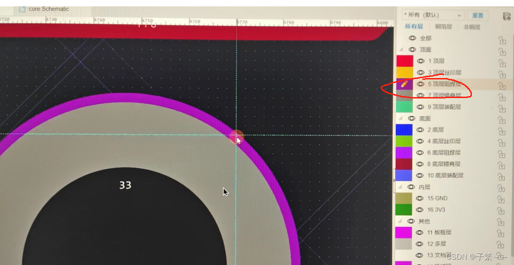Lock the 5 顶层阻焊层 layer

click(x=502, y=86)
